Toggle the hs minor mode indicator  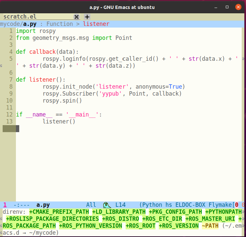point(168,205)
